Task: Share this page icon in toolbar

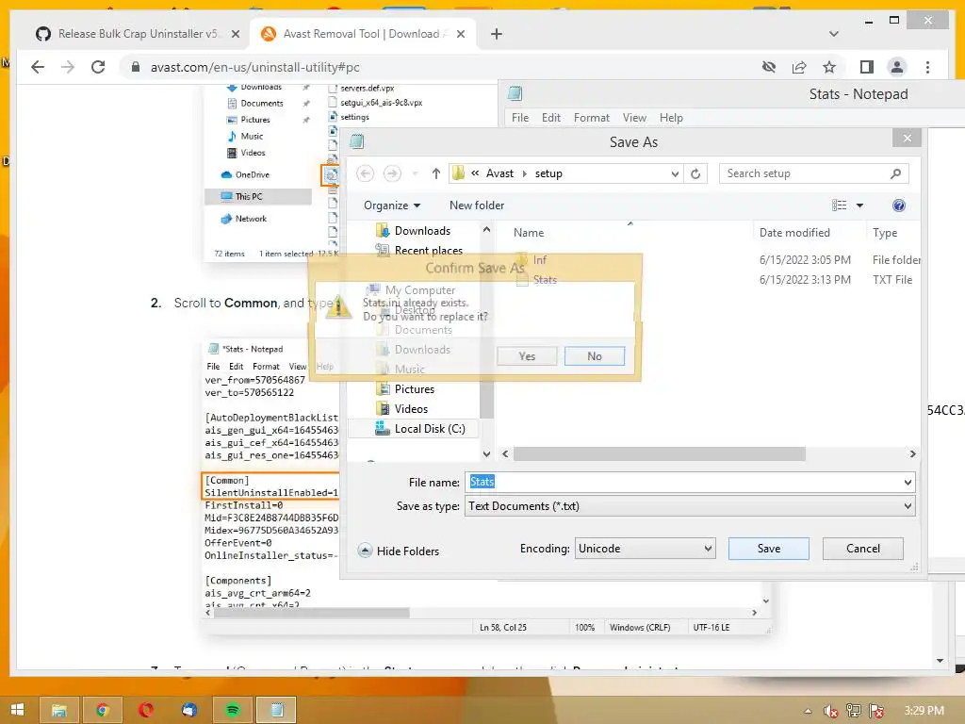Action: tap(799, 67)
